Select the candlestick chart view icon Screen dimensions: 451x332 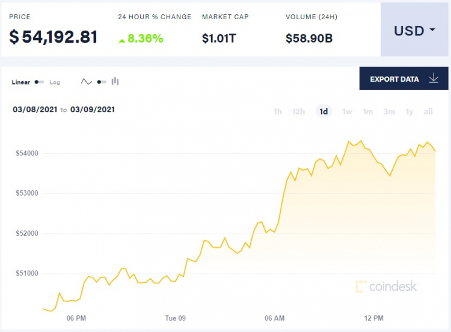coord(115,82)
